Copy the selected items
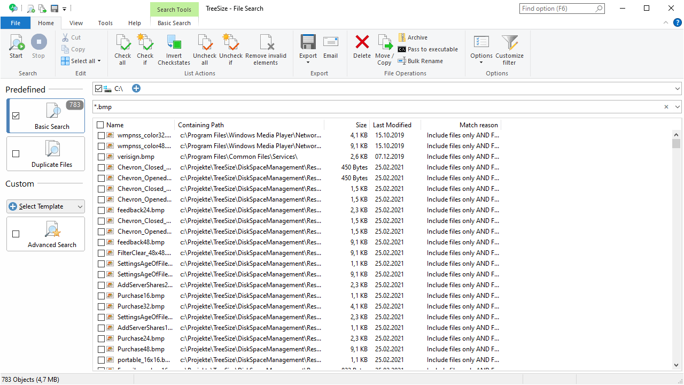684x385 pixels. click(73, 49)
